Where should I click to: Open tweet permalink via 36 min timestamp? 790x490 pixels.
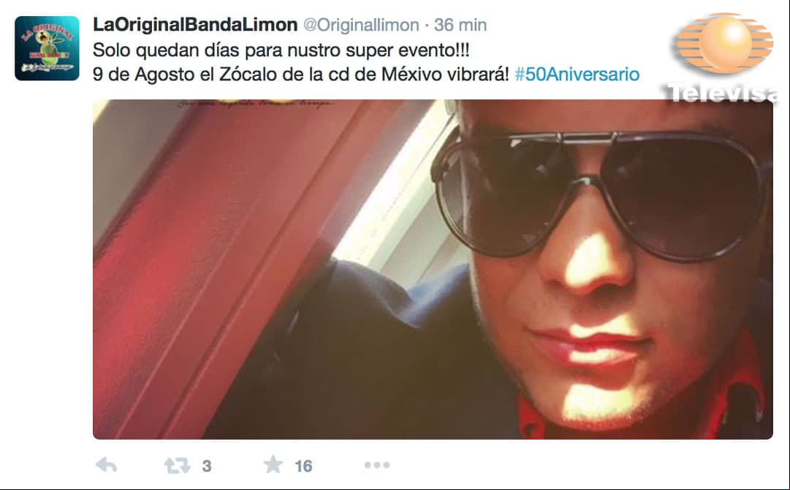click(x=460, y=25)
